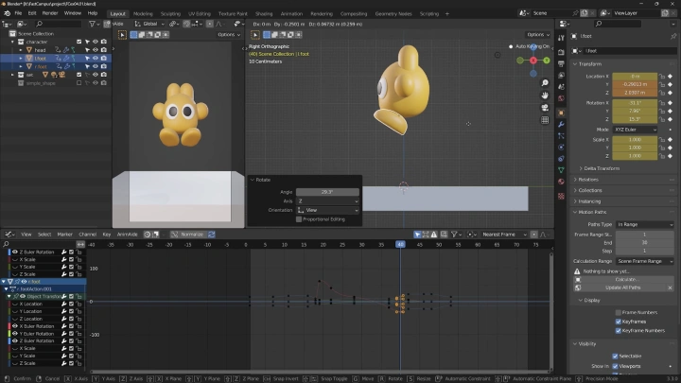Open Paths Type In Range dropdown
The width and height of the screenshot is (681, 383).
point(644,224)
